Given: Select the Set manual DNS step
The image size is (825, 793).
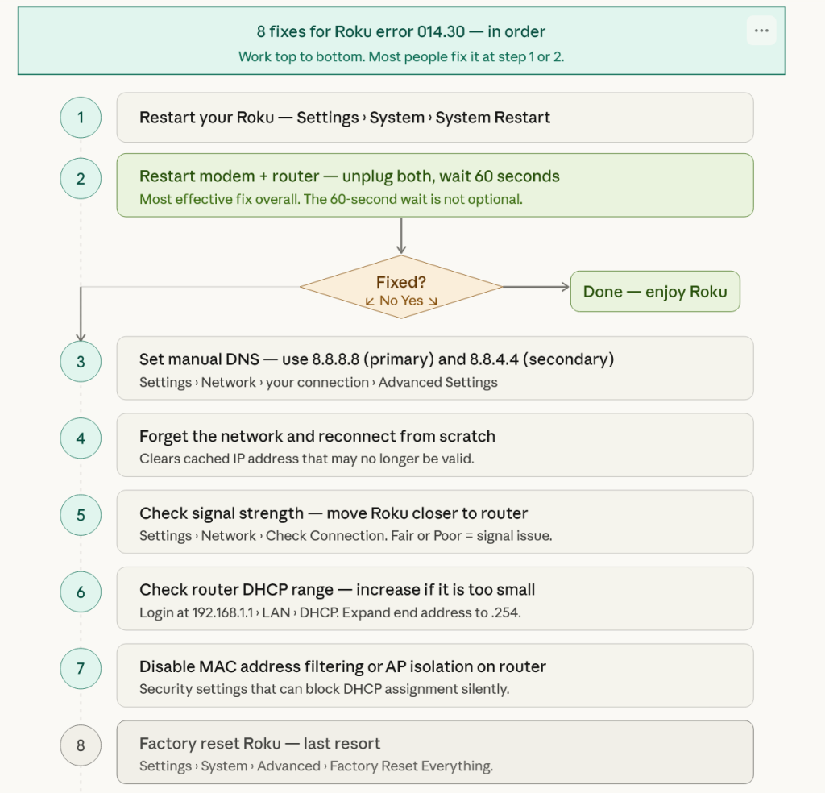Looking at the screenshot, I should tap(435, 368).
